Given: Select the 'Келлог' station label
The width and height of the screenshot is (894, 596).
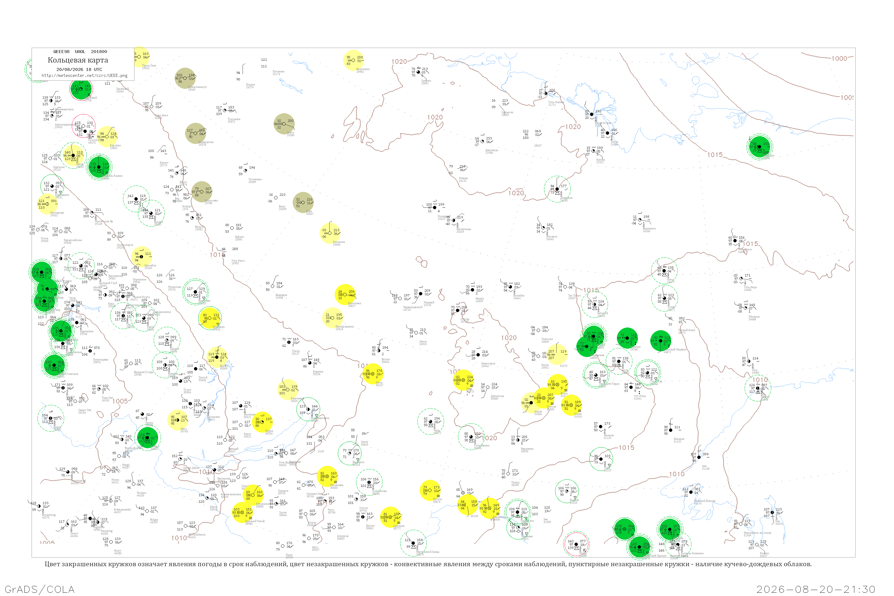Looking at the screenshot, I should click(164, 163).
